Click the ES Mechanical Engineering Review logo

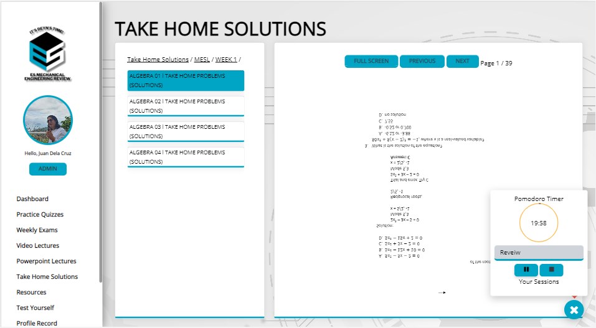pos(47,54)
